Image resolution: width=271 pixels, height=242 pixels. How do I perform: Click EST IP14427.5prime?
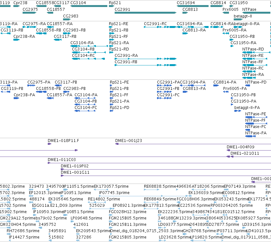coord(10,240)
